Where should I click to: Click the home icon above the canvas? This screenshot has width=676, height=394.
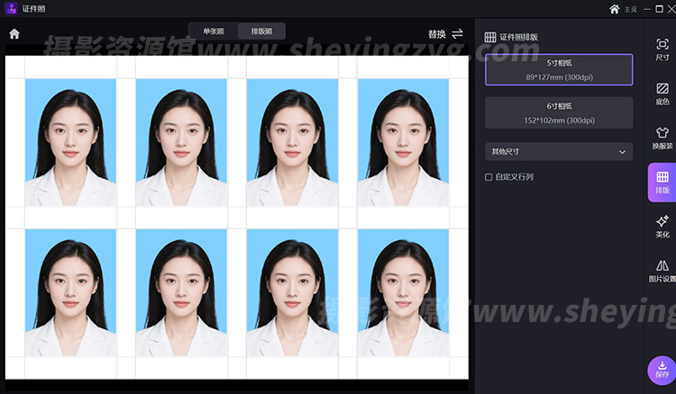click(x=14, y=34)
